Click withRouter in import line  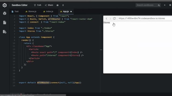click(x=54, y=19)
